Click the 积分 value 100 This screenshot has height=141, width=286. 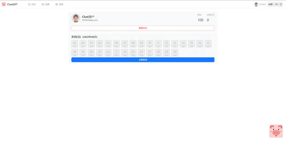(201, 20)
